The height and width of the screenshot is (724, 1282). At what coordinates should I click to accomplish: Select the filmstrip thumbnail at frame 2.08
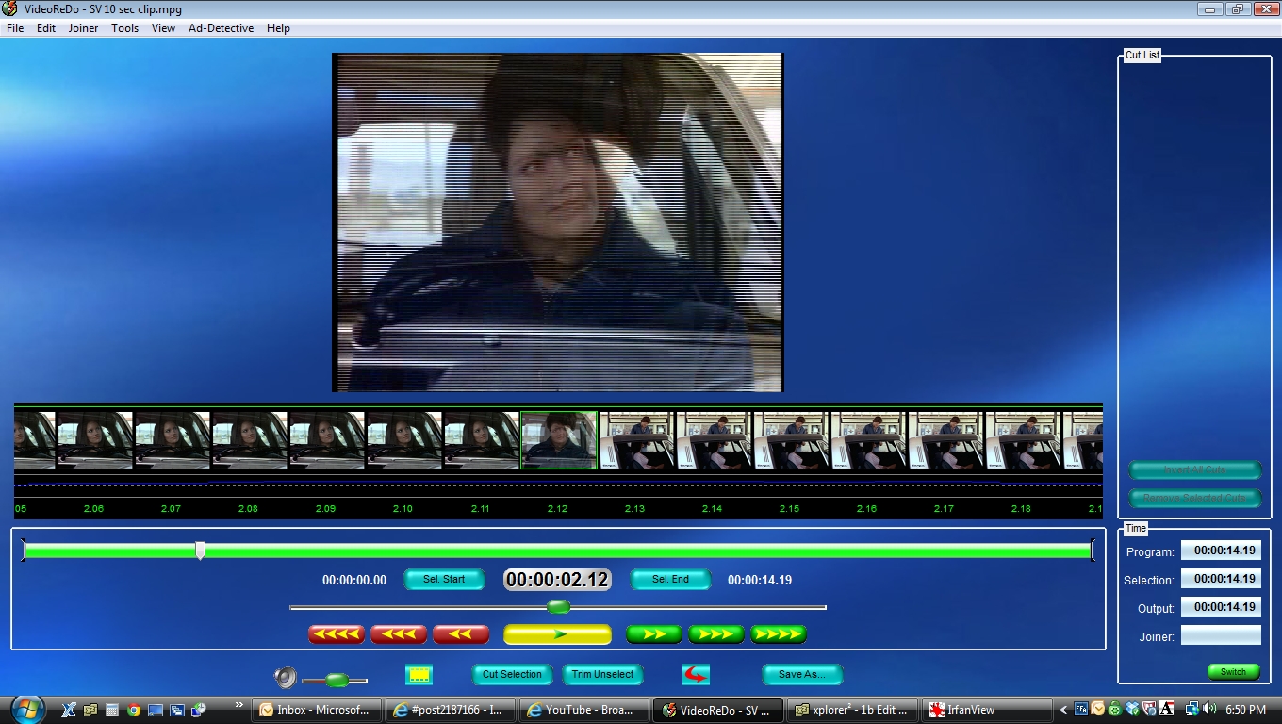click(x=249, y=440)
